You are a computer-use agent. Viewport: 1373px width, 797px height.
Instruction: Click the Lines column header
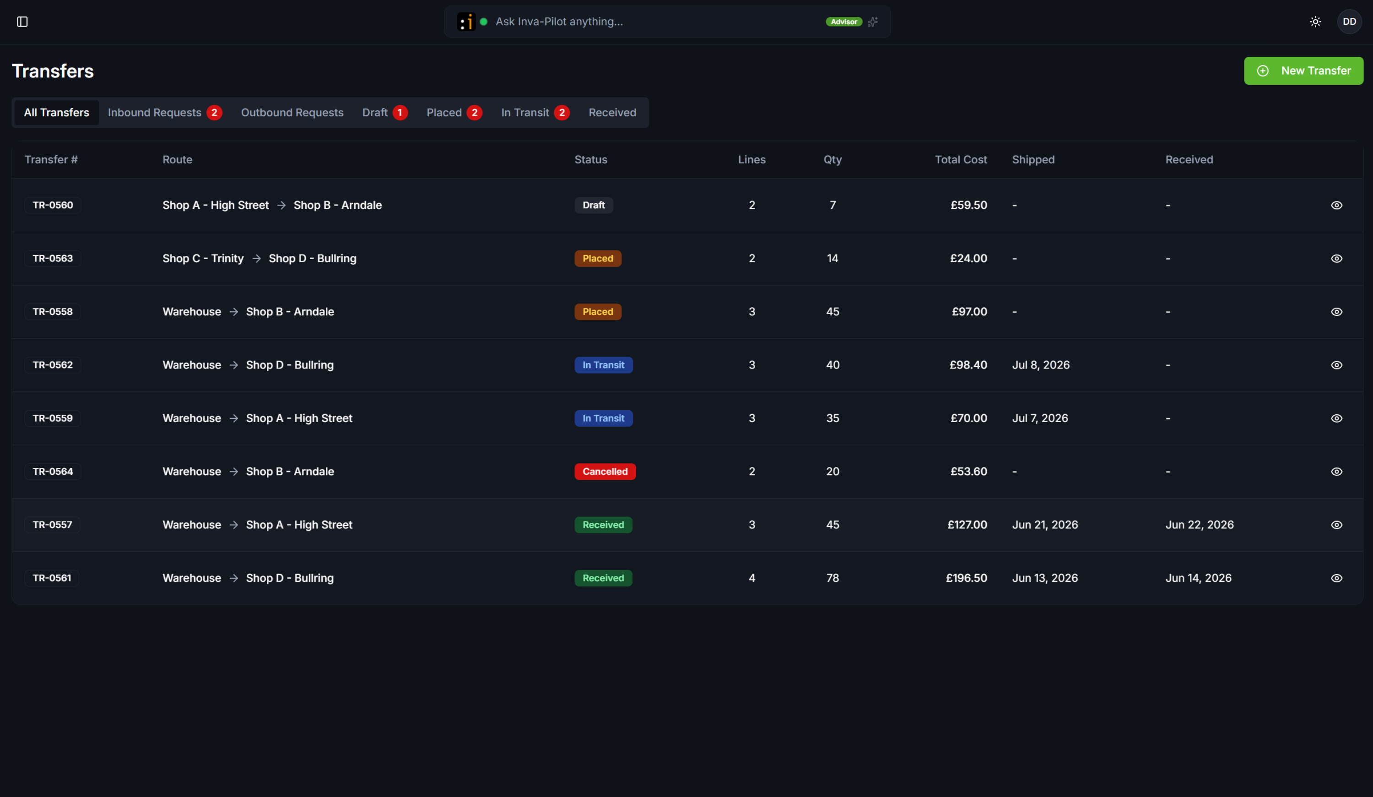coord(751,160)
